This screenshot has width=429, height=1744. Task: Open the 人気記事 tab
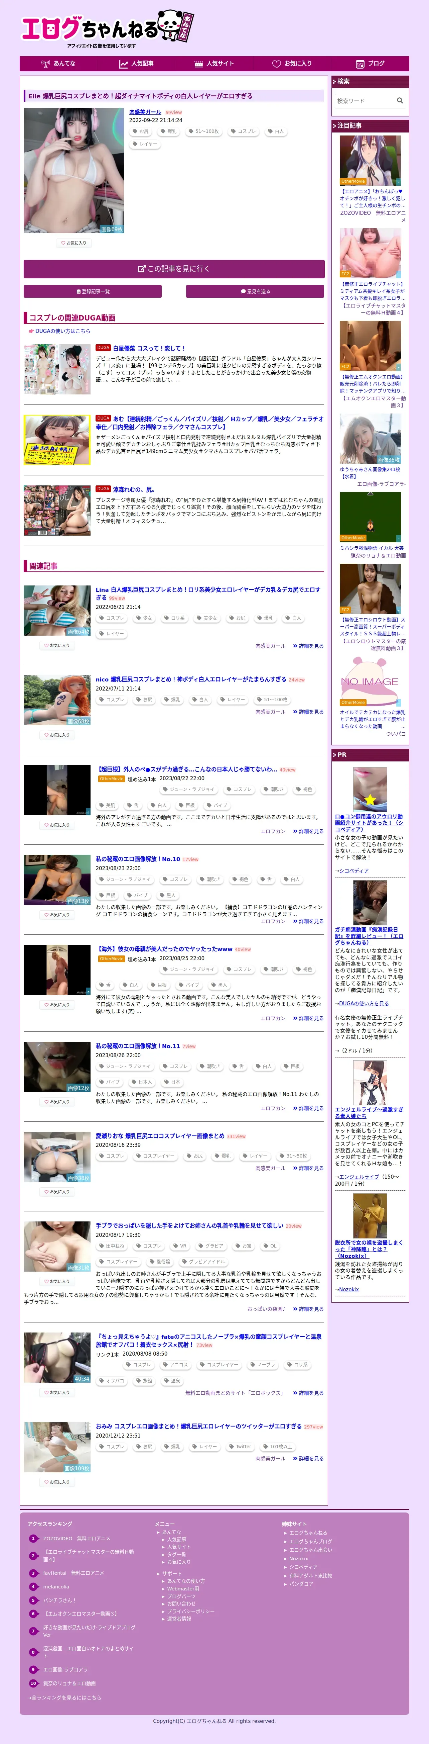coord(137,64)
